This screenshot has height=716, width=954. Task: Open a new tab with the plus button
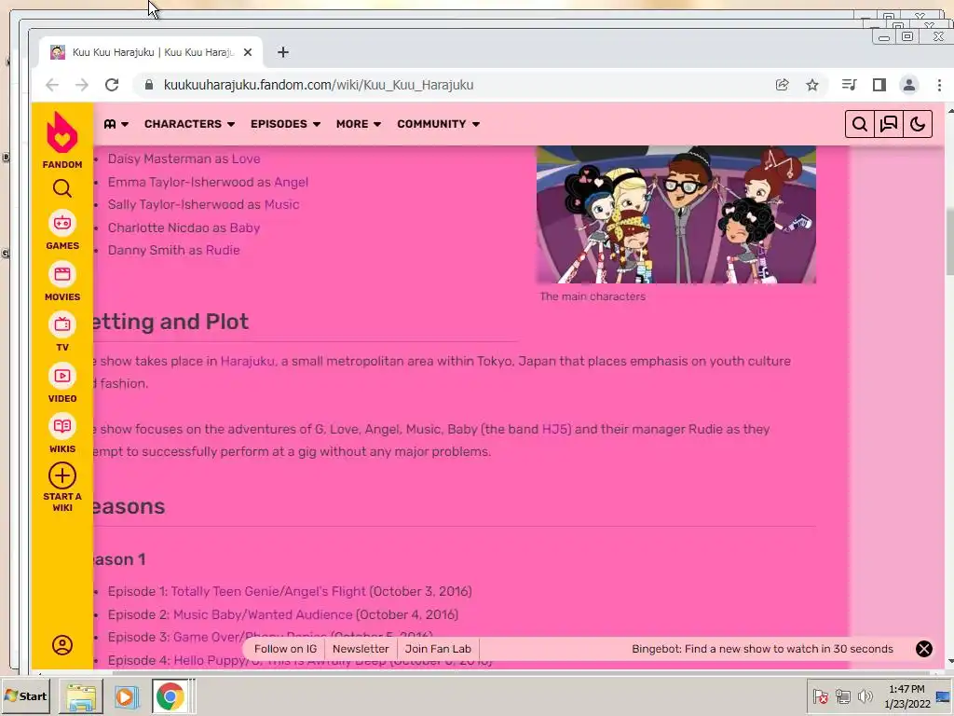[283, 52]
